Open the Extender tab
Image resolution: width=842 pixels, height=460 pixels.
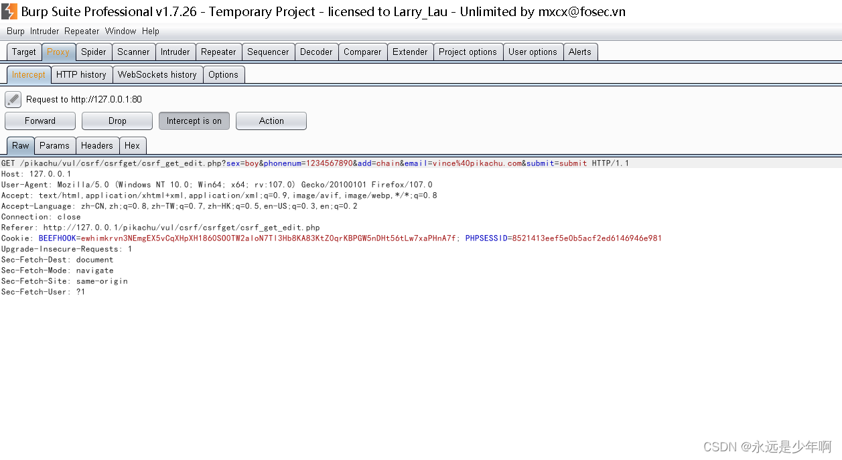pos(410,52)
